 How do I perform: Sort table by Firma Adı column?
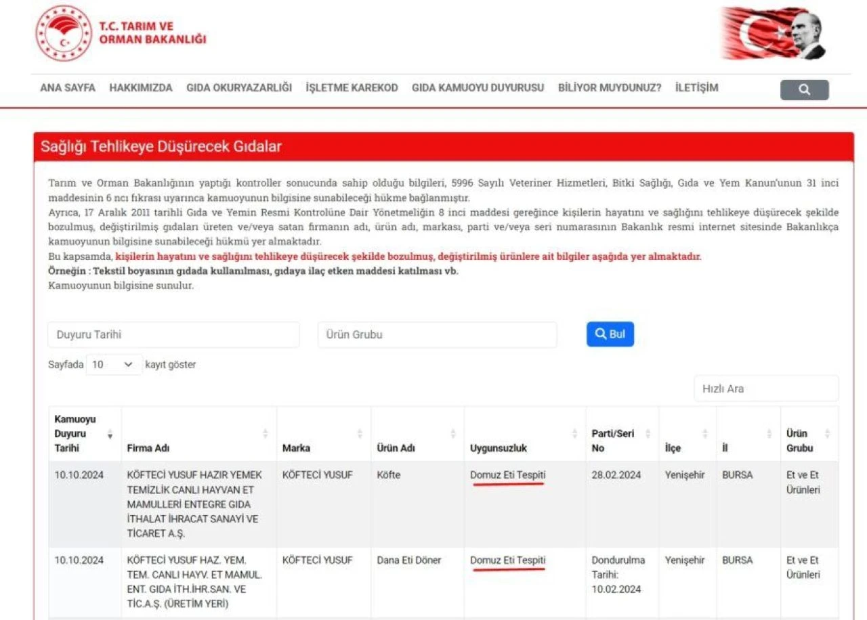265,435
